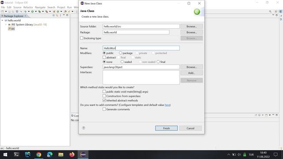Select the Package Explorer tab
Screen dimensions: 283x159
click(14, 16)
